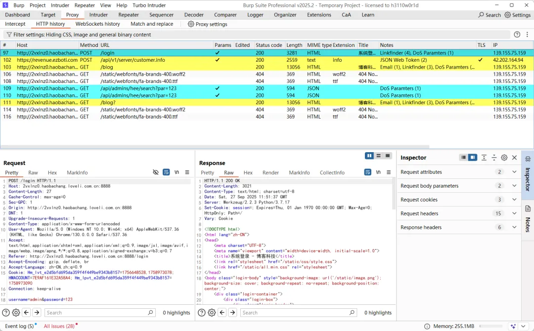Image resolution: width=534 pixels, height=331 pixels.
Task: Open Request search help icon
Action: click(6, 313)
